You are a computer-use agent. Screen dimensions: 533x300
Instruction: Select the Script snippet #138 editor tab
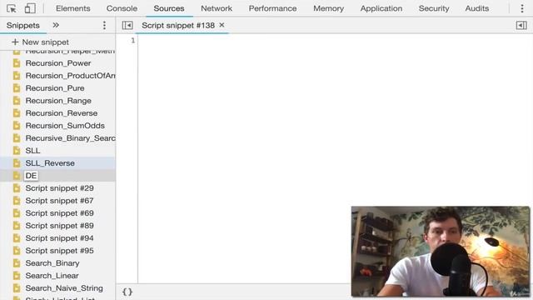click(x=178, y=26)
